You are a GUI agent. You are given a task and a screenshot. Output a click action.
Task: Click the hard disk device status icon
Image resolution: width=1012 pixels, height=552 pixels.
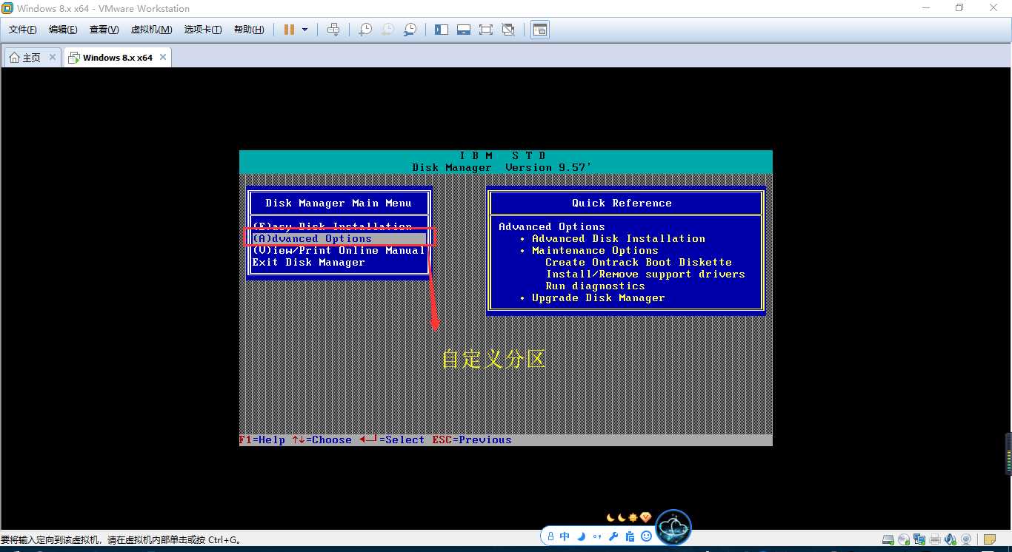point(888,539)
